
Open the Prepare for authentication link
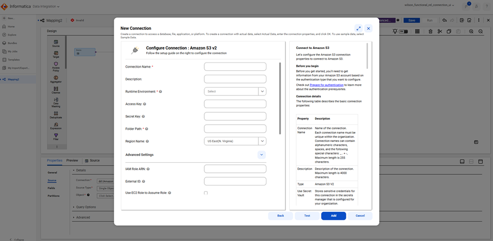(x=326, y=85)
